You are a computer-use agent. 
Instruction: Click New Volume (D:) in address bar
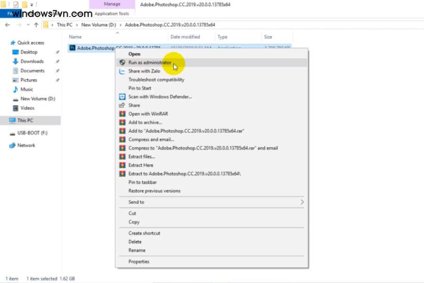point(98,25)
